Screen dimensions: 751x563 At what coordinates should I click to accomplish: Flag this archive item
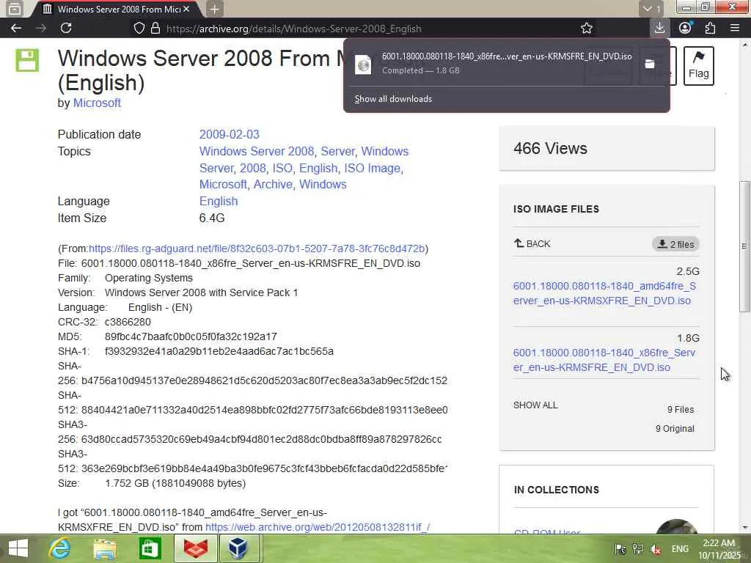tap(698, 65)
